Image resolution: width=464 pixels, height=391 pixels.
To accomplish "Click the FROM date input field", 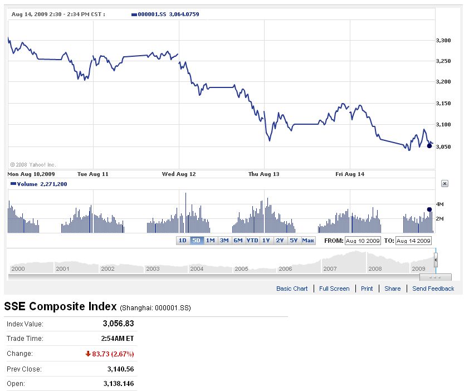I will [x=362, y=241].
